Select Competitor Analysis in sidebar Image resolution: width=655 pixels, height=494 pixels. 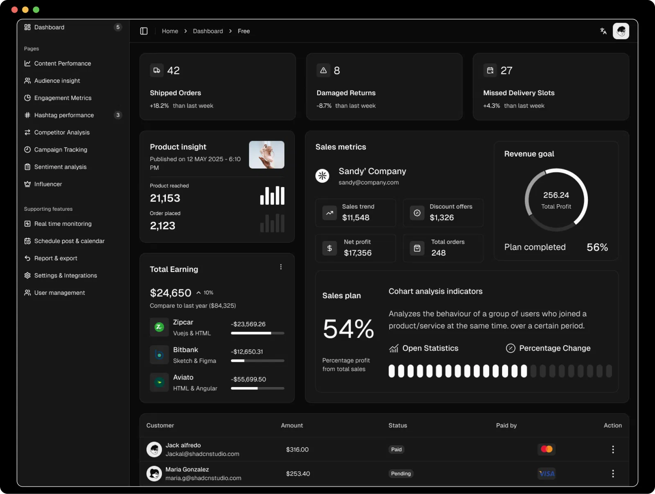(x=62, y=132)
